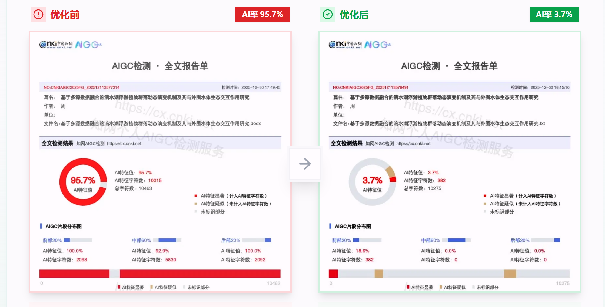Click the 全文检测结果 heading in the 优化前 report

pyautogui.click(x=57, y=143)
